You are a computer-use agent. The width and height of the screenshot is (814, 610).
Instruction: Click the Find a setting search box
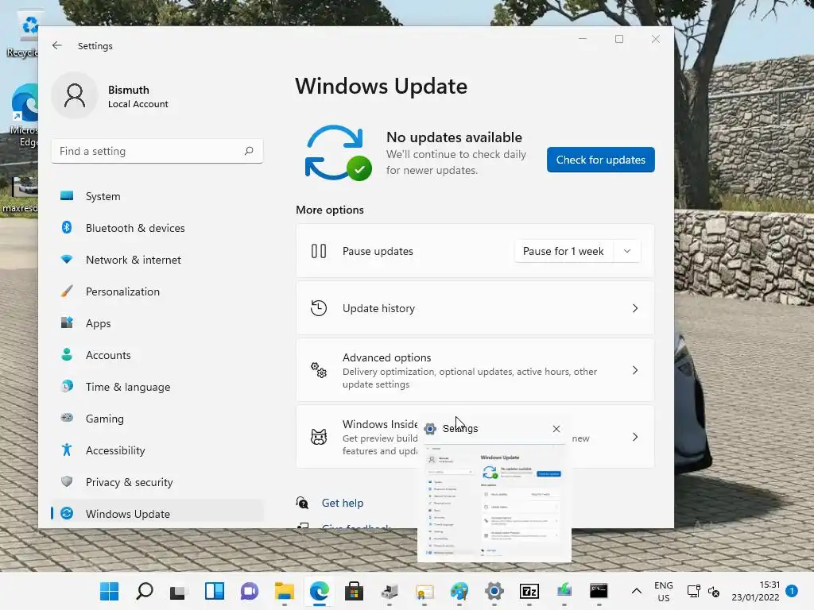coord(157,151)
